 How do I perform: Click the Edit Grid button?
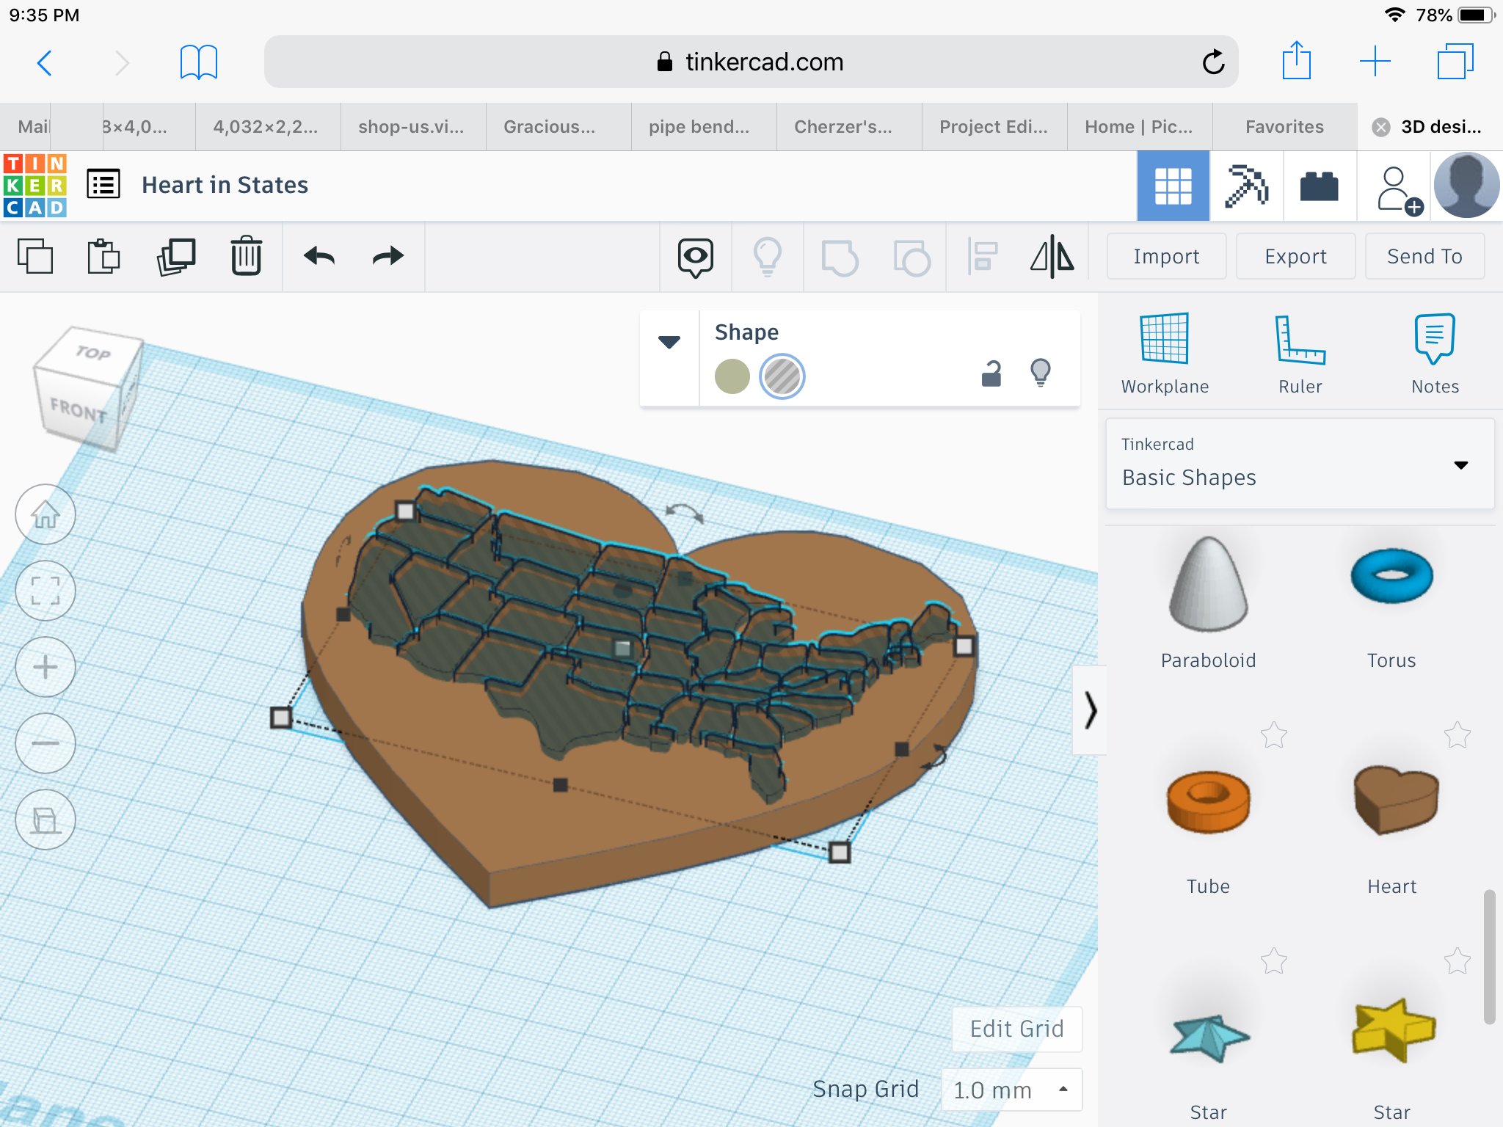pos(1016,1029)
